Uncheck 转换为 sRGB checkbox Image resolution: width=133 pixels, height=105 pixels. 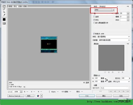[x=94, y=34]
